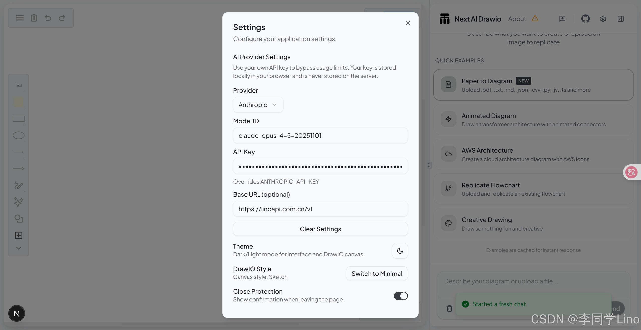641x330 pixels.
Task: Open the Provider dropdown showing Anthropic
Action: (258, 105)
